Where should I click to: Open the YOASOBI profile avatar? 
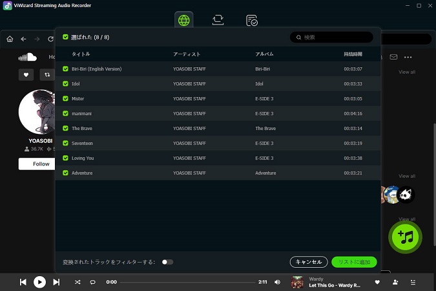point(37,112)
